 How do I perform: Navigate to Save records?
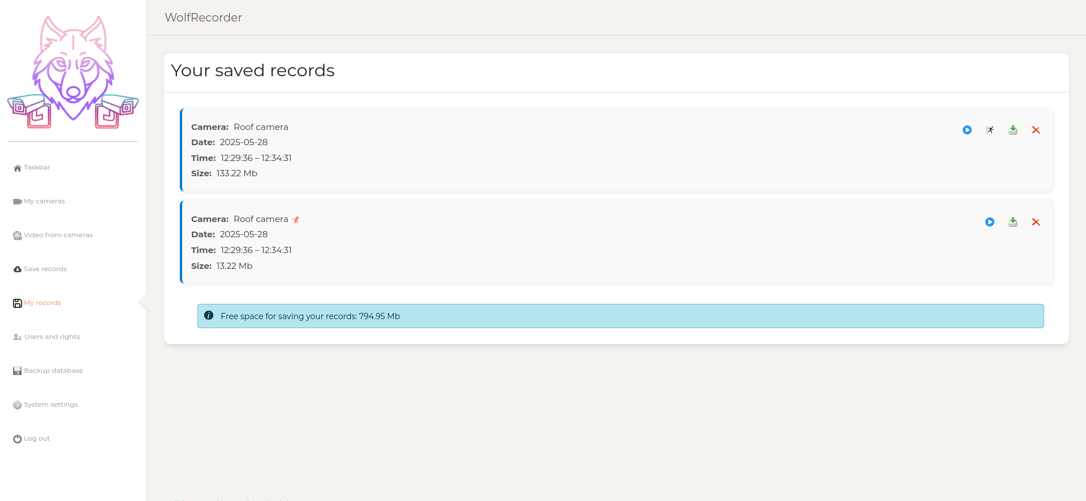pos(45,269)
